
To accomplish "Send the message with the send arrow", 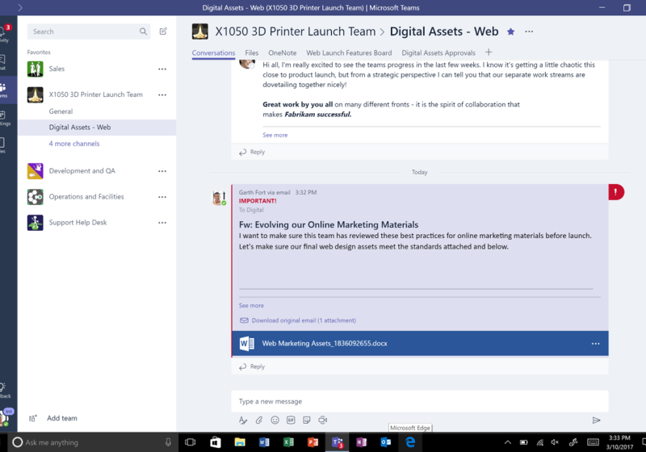I will [596, 420].
